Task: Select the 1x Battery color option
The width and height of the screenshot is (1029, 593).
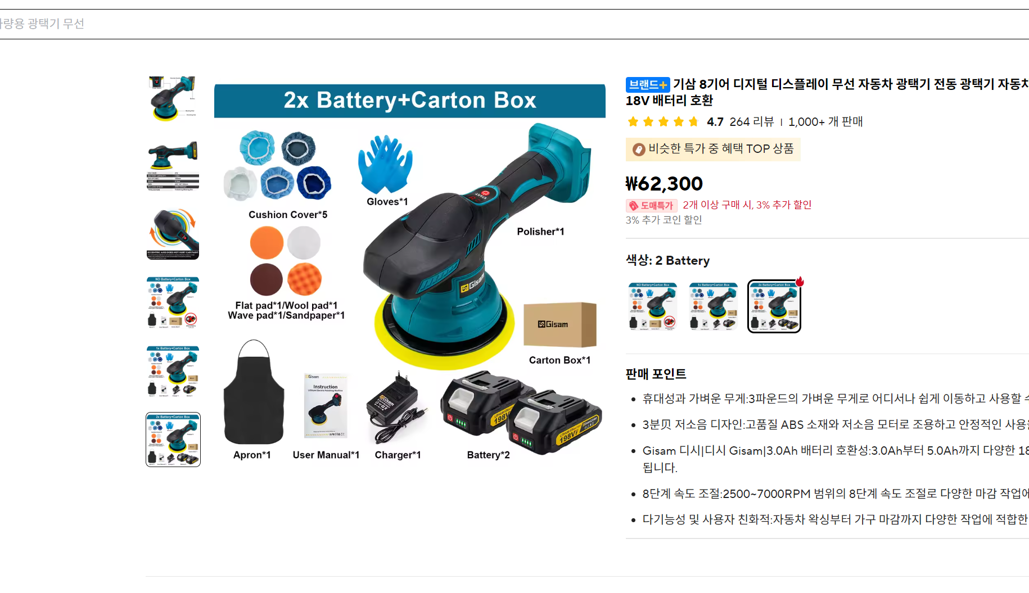Action: tap(714, 306)
